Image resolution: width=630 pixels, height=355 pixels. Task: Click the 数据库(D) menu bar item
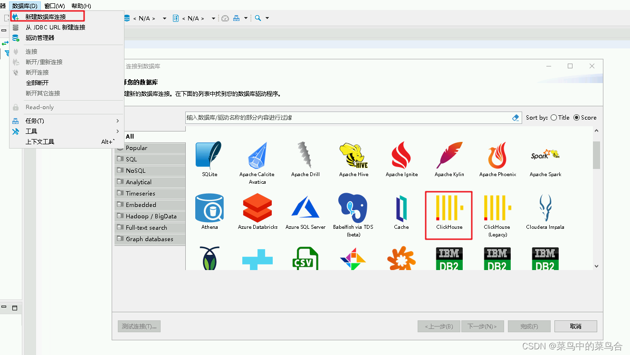point(25,6)
